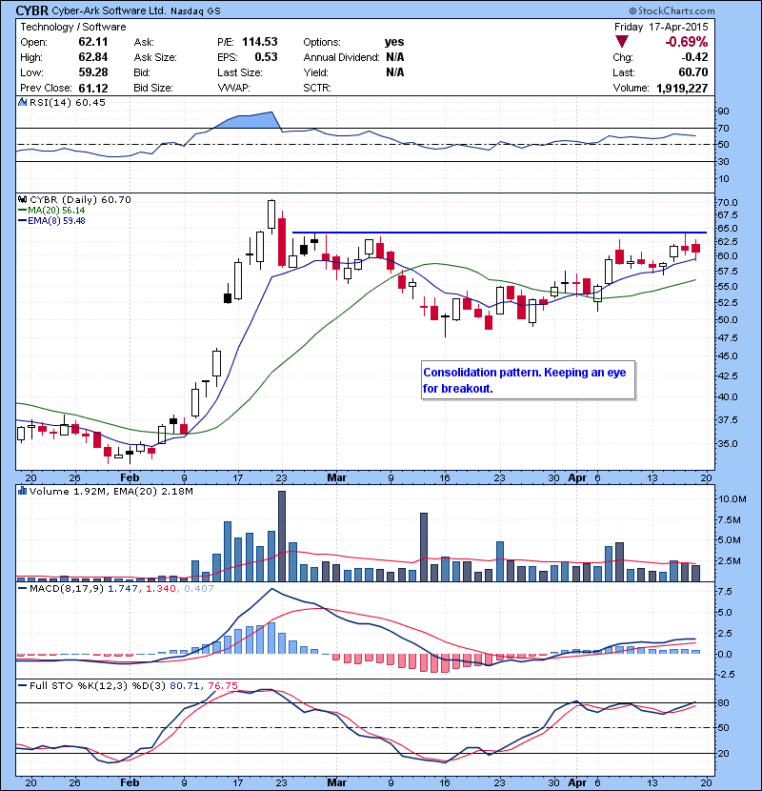Screen dimensions: 762x791
Task: Click the CYBR (Daily) 60.70 legend label
Action: pyautogui.click(x=80, y=200)
